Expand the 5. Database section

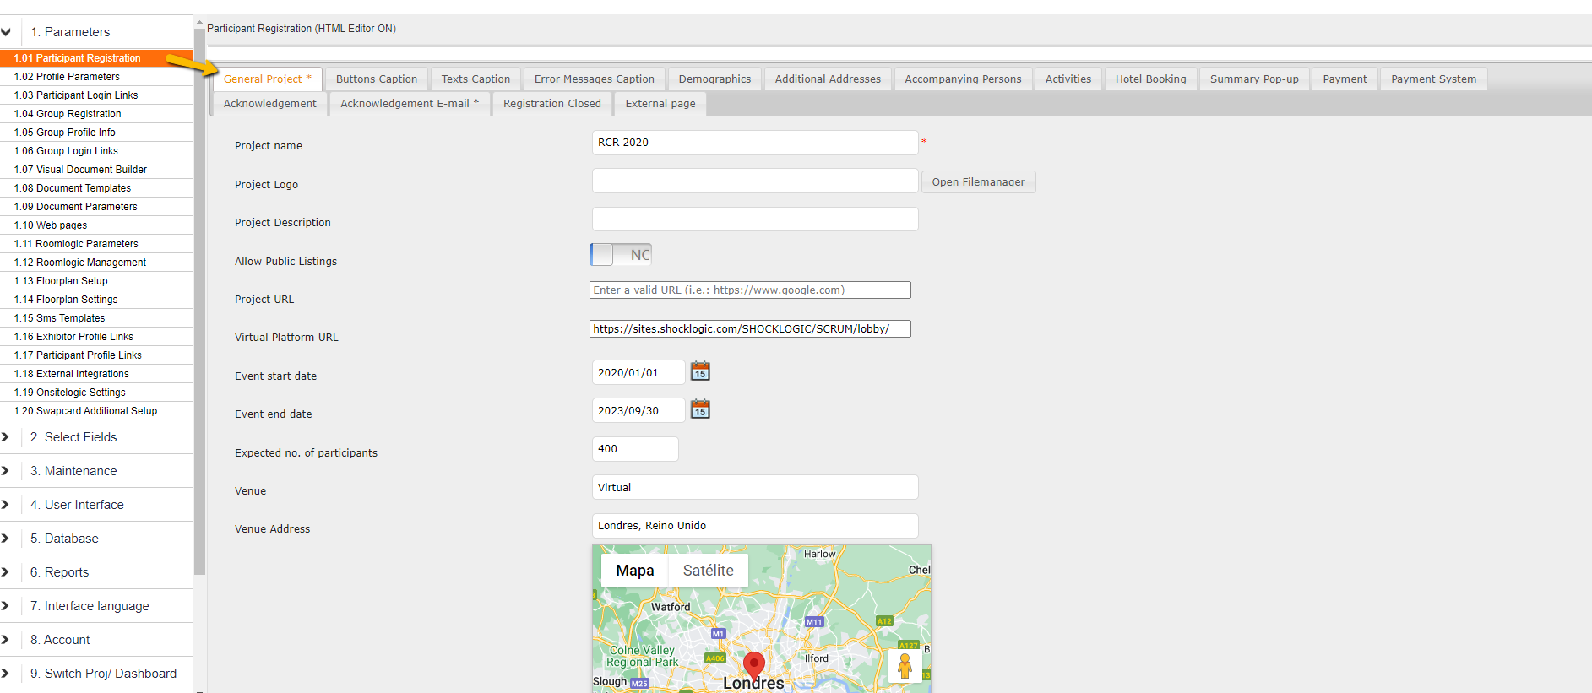click(96, 539)
